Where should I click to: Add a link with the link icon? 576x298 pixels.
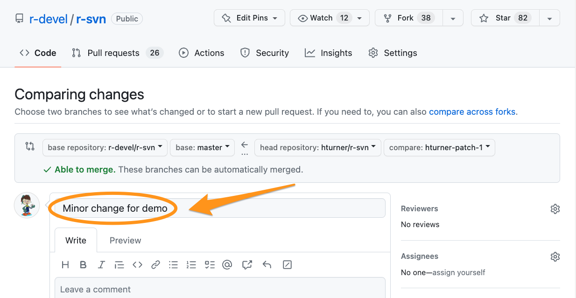[155, 265]
